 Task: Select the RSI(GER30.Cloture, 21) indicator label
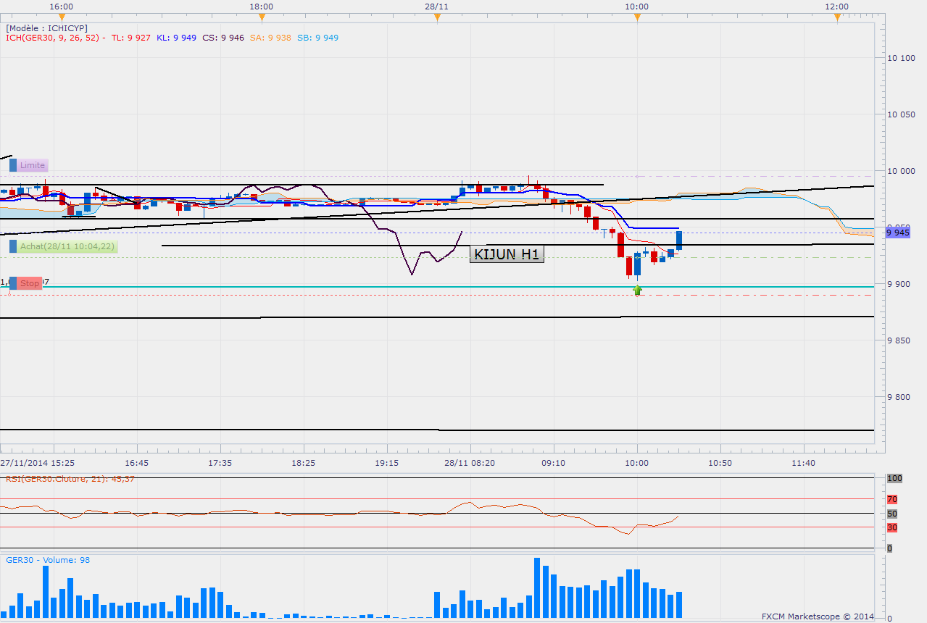(x=70, y=479)
